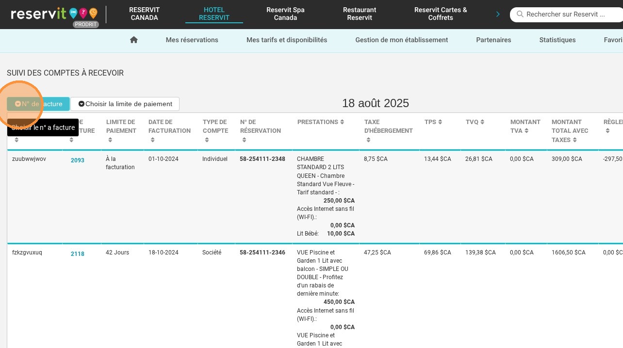Open Choisir la limite de paiement dropdown
Image resolution: width=623 pixels, height=348 pixels.
[125, 104]
